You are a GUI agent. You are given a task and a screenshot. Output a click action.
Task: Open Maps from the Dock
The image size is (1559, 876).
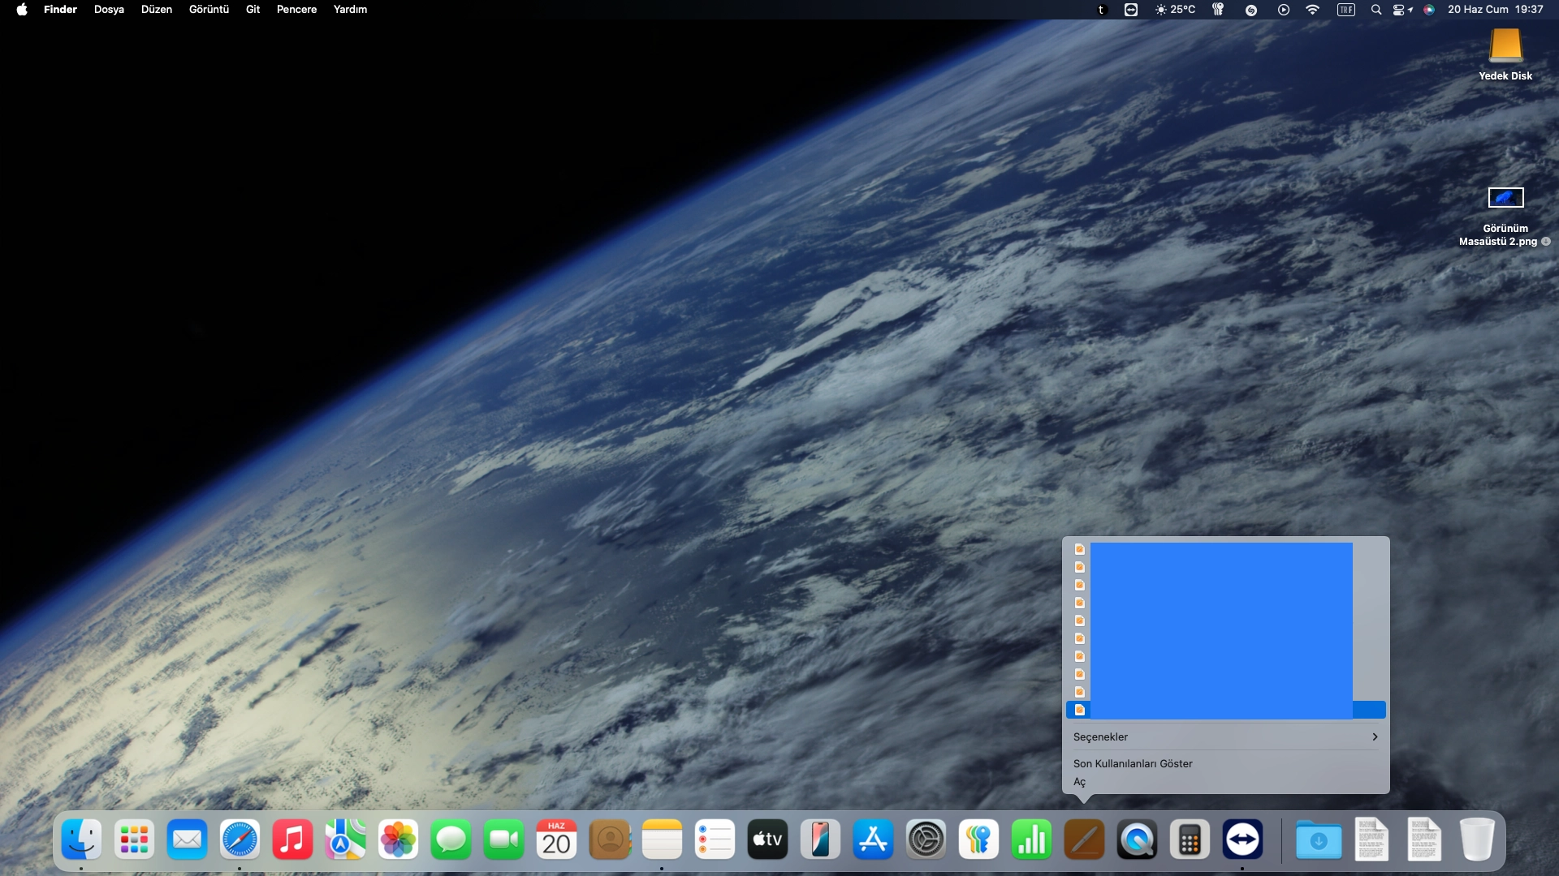click(345, 839)
